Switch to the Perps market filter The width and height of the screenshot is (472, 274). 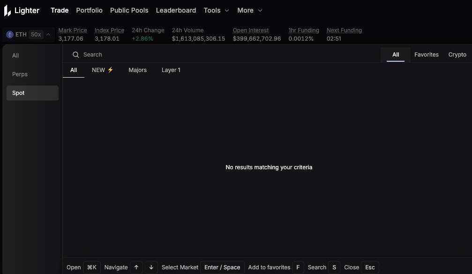[x=20, y=74]
